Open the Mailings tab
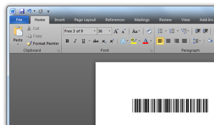 [x=142, y=20]
